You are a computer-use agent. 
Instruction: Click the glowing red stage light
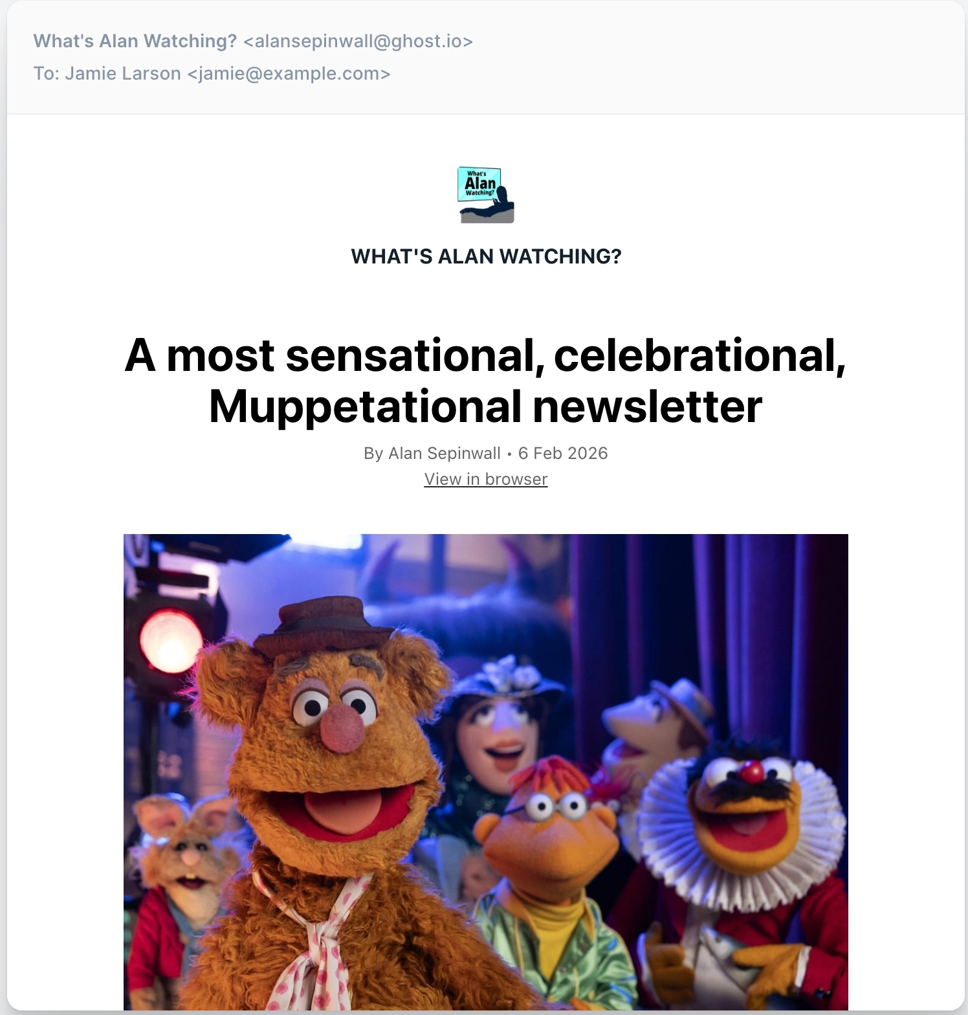(170, 641)
